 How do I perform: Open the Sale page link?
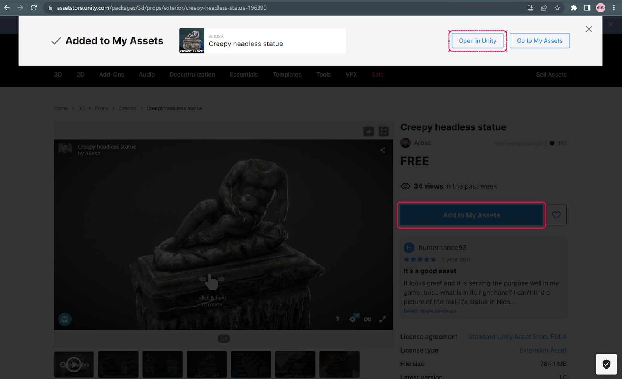[377, 75]
